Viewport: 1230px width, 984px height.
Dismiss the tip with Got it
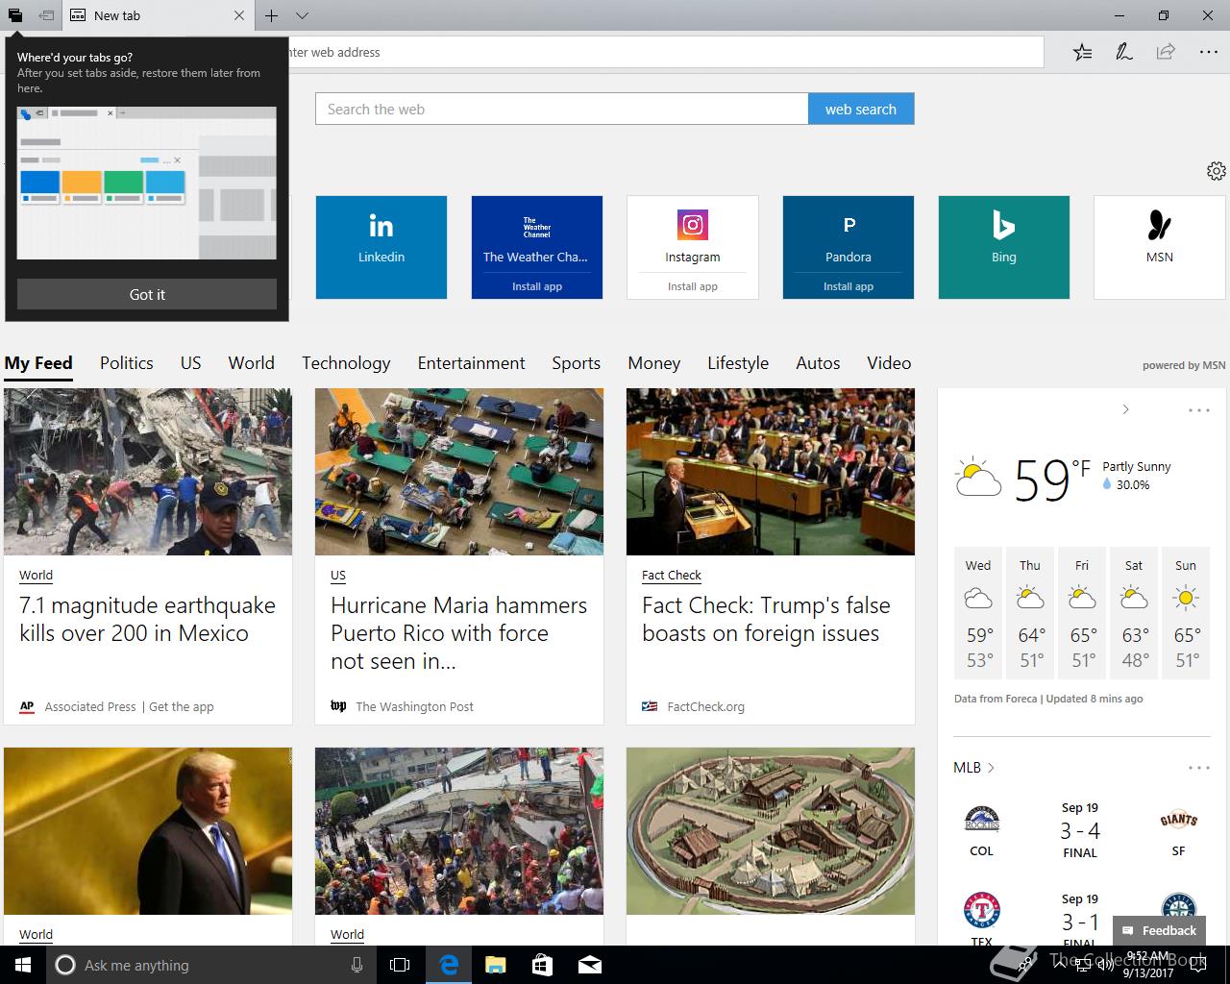coord(147,294)
